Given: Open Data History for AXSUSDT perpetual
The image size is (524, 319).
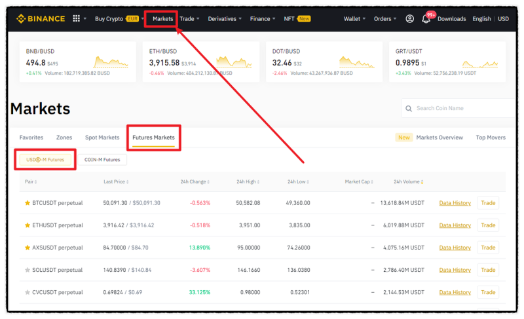Looking at the screenshot, I should click(x=455, y=248).
